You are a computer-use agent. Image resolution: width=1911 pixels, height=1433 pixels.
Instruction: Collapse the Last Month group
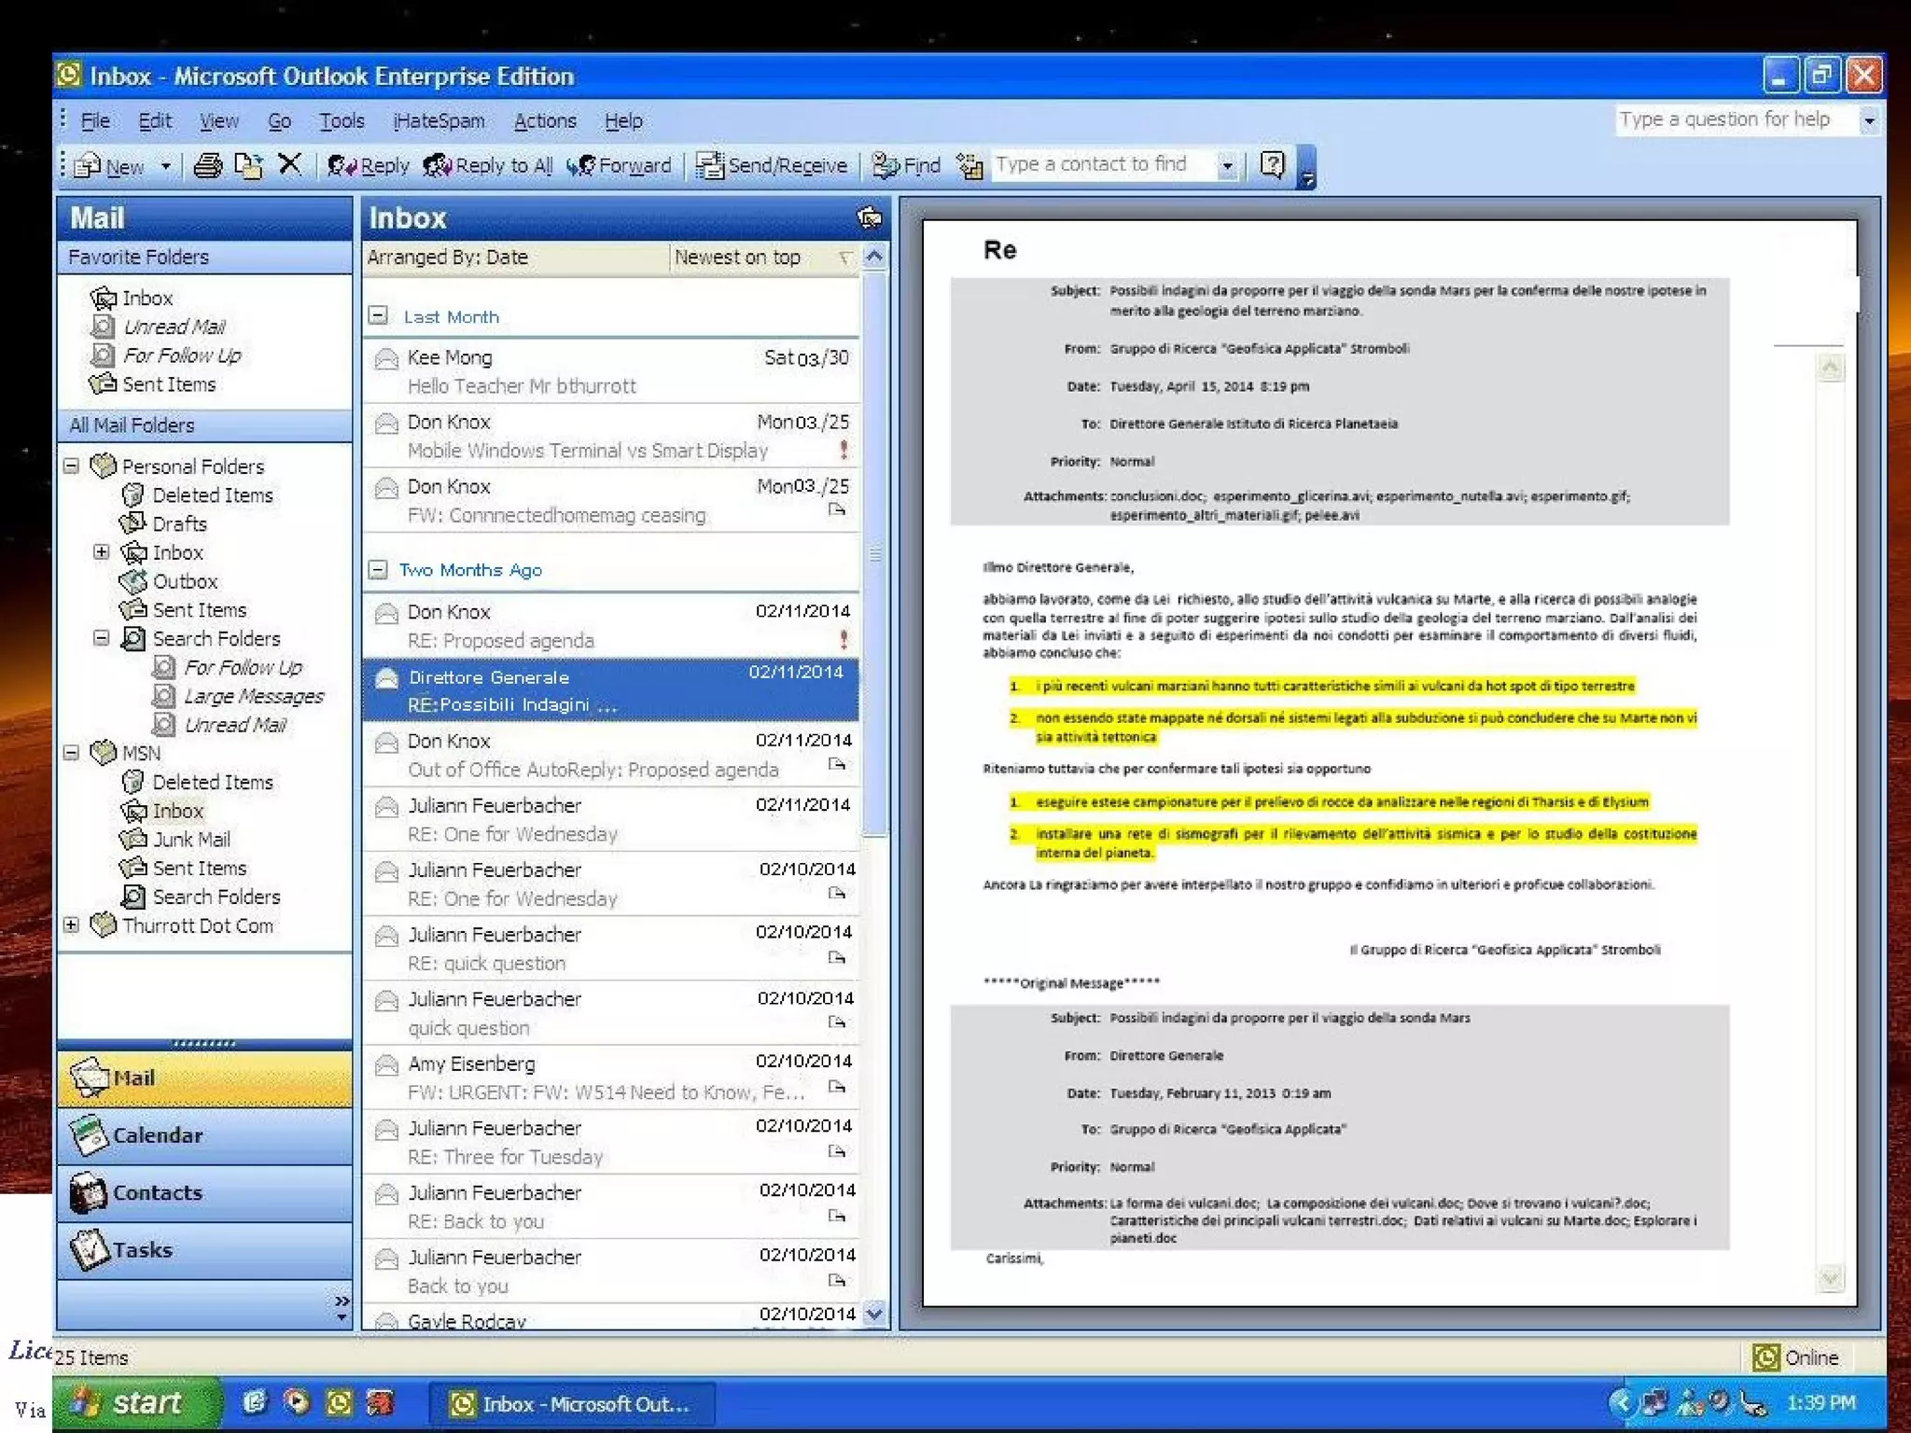coord(378,315)
